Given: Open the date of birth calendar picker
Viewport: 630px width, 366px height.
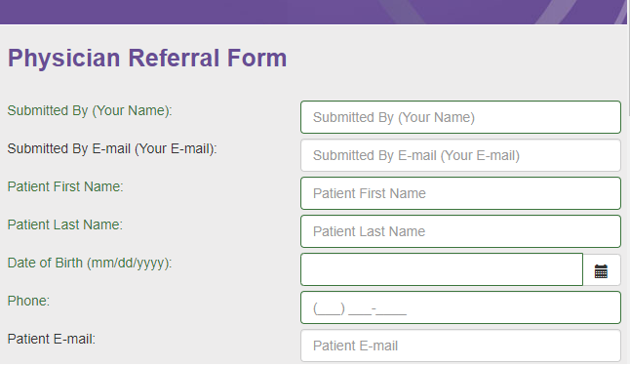Looking at the screenshot, I should (601, 270).
